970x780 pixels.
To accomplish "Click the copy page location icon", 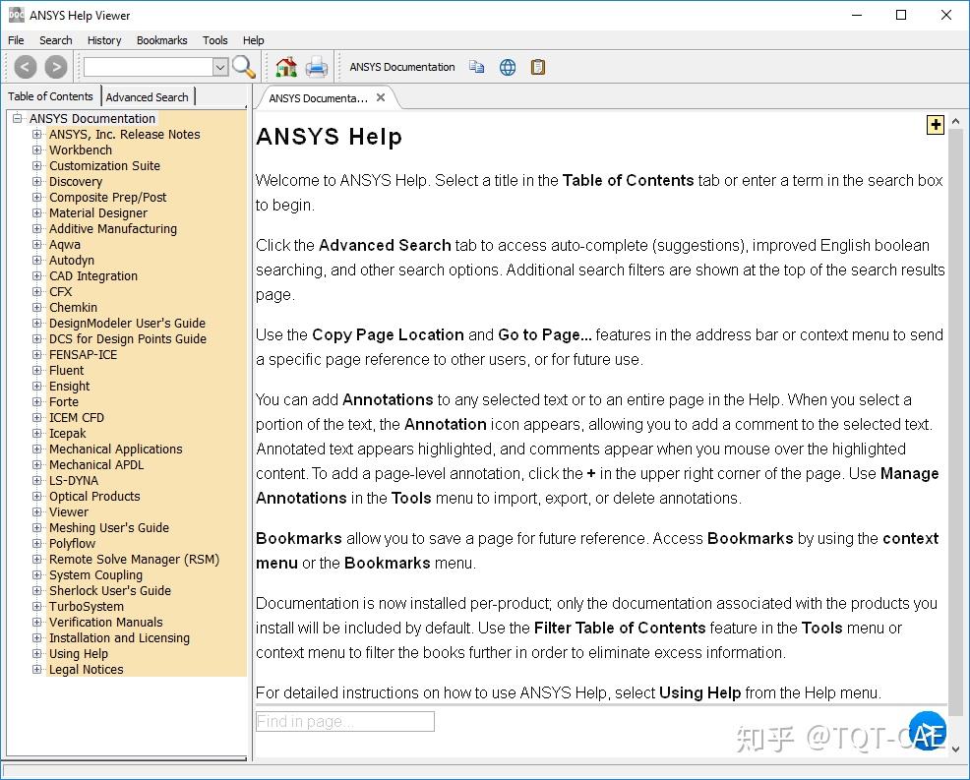I will 477,67.
